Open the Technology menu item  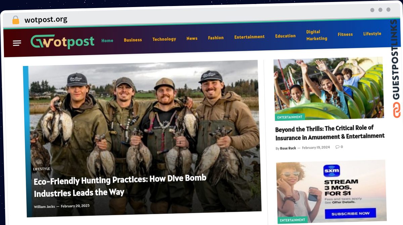(164, 39)
